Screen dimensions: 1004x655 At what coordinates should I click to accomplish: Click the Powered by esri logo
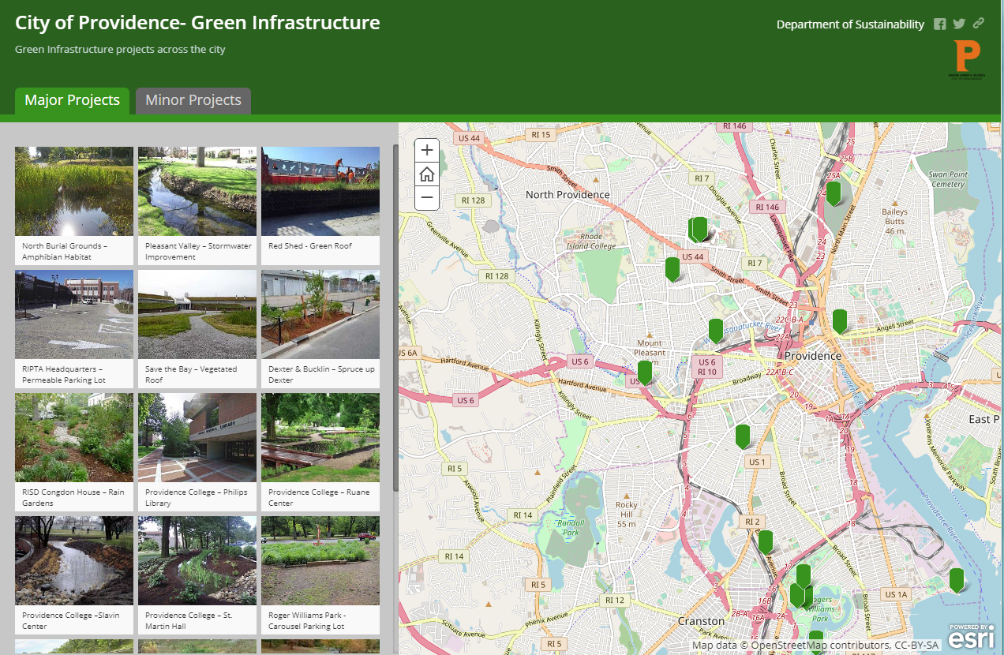tap(969, 634)
